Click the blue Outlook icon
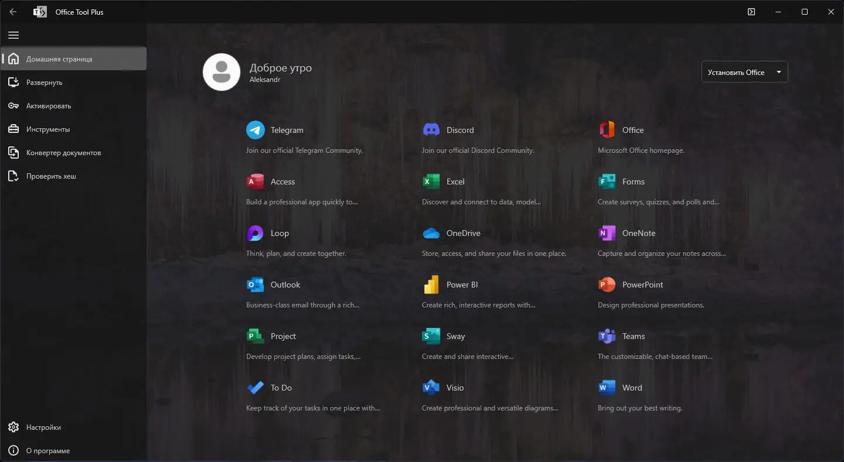Image resolution: width=844 pixels, height=462 pixels. pos(256,285)
